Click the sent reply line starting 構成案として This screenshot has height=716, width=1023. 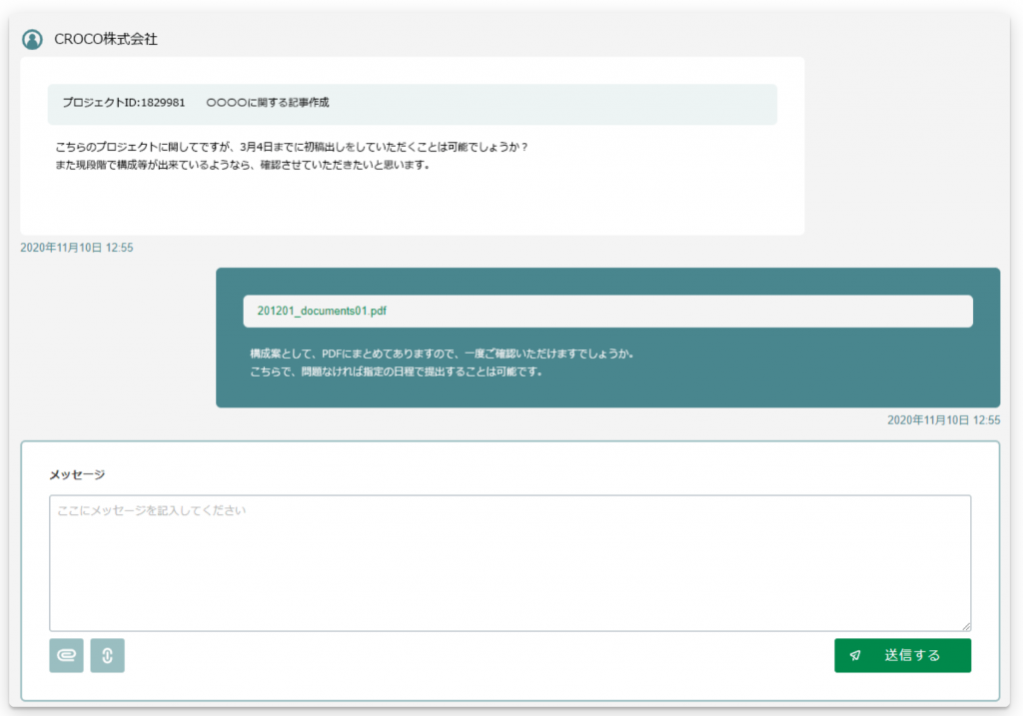click(443, 354)
